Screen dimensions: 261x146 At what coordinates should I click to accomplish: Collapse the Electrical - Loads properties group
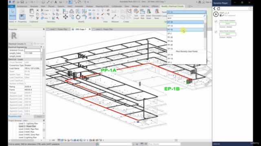point(41,59)
